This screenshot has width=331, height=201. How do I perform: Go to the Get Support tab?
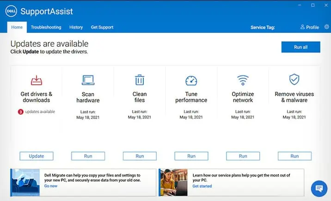(x=102, y=27)
